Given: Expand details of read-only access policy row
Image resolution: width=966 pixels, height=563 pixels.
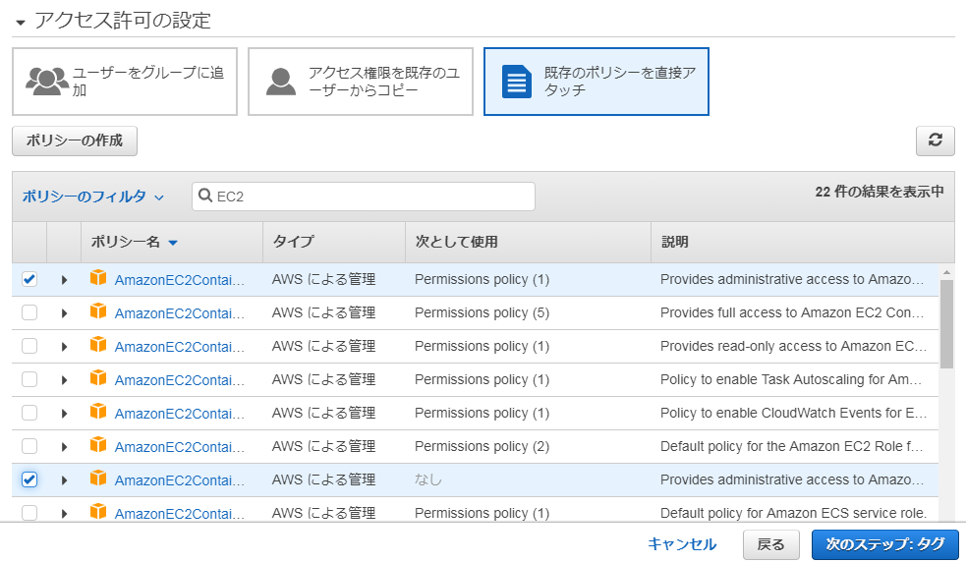Looking at the screenshot, I should point(64,346).
